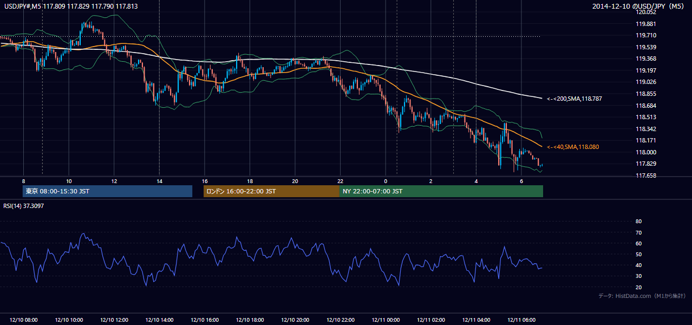Click the price axis value 117.658
This screenshot has width=692, height=325.
[x=645, y=175]
